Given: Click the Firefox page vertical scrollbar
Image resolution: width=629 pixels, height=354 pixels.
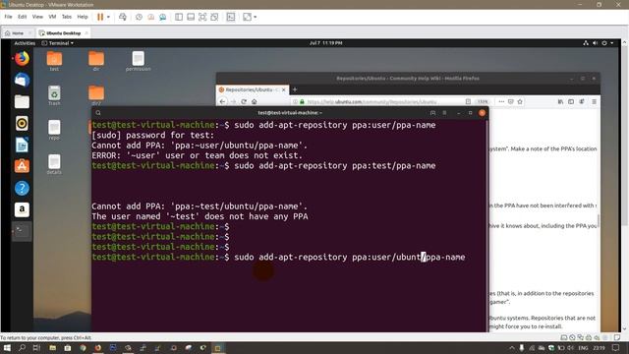Looking at the screenshot, I should pos(599,220).
